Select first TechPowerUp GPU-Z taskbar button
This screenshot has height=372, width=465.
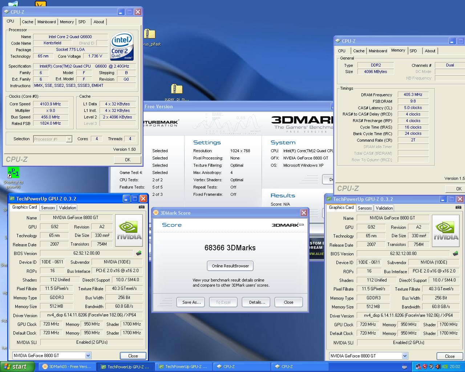(x=126, y=367)
